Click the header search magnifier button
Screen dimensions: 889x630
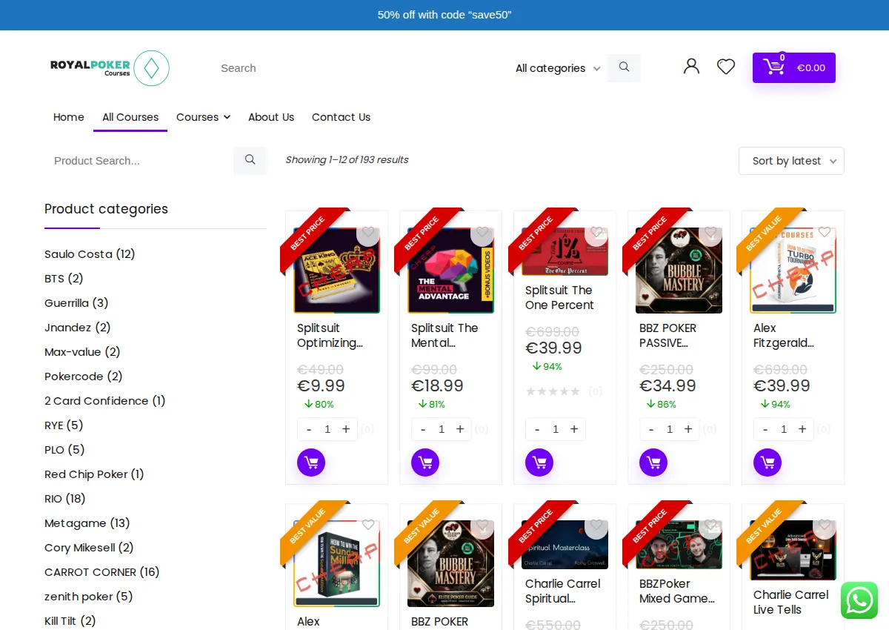point(624,67)
